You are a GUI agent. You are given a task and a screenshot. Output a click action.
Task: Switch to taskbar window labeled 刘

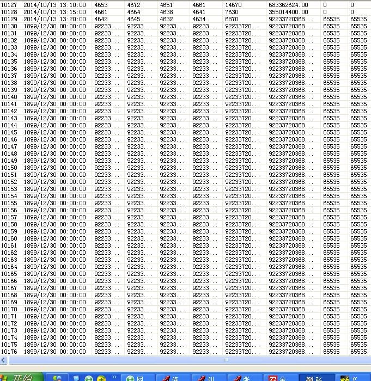click(x=209, y=378)
